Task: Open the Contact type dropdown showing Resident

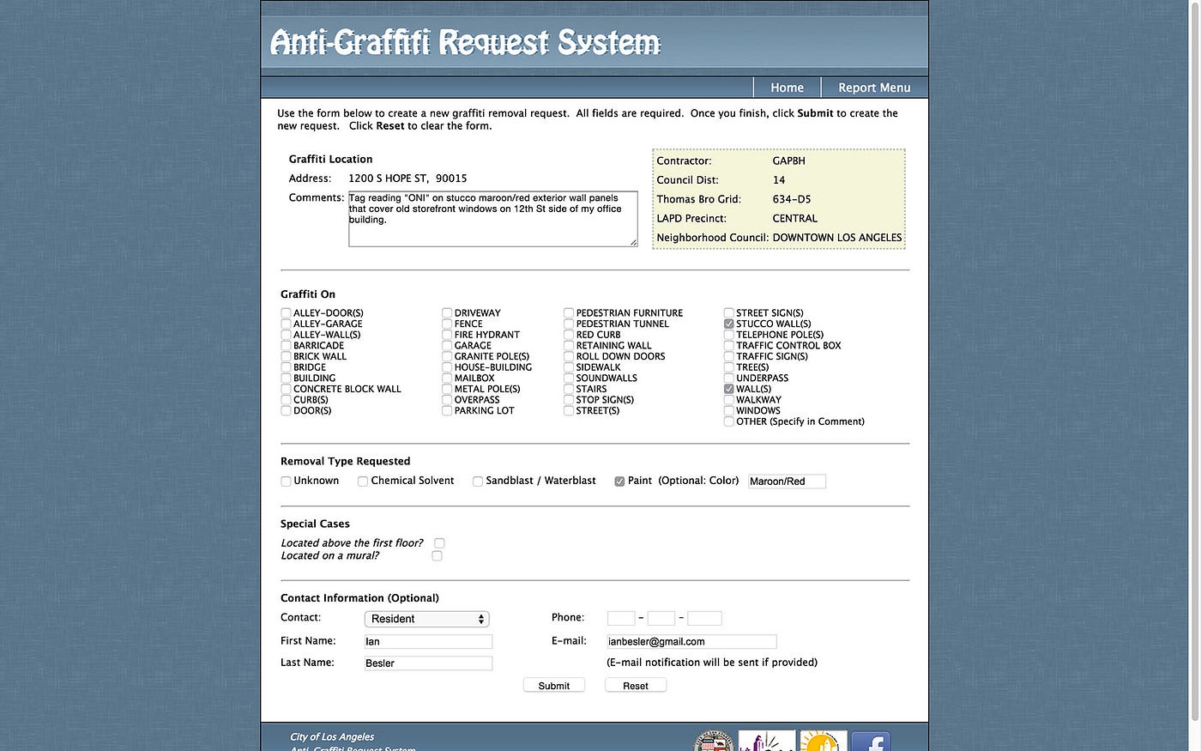Action: [427, 619]
